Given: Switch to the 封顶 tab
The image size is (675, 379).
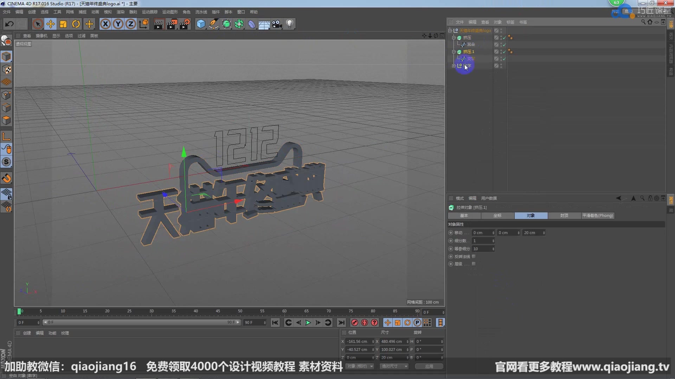Looking at the screenshot, I should tap(564, 215).
